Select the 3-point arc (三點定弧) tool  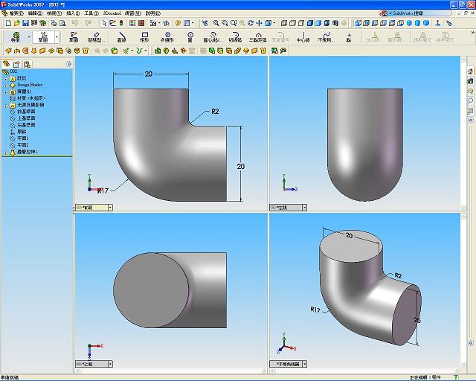(x=258, y=37)
